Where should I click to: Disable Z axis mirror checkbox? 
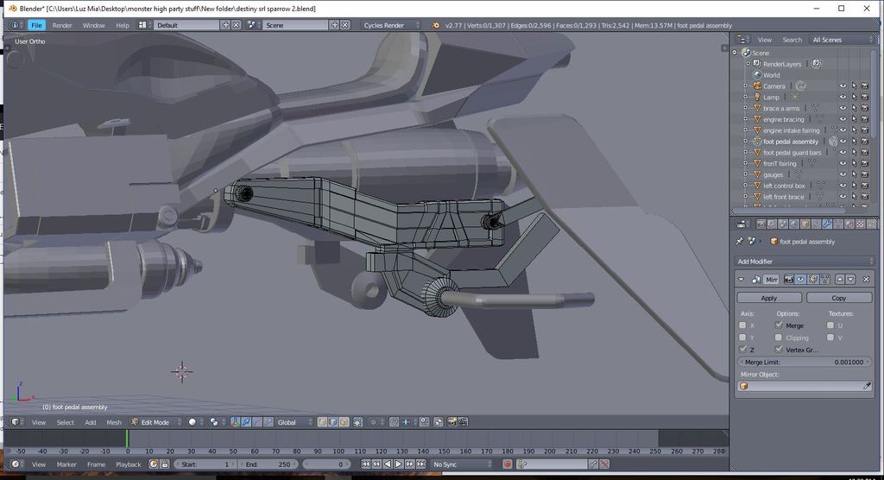tap(742, 349)
